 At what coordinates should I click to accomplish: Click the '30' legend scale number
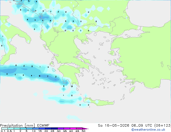click(59, 131)
